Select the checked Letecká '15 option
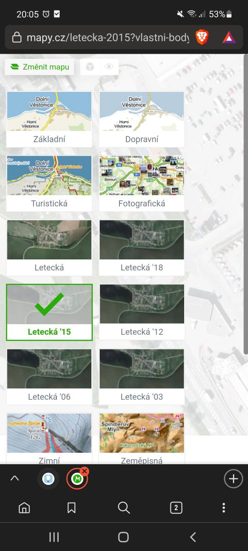Screen dimensions: 248x551 [x=49, y=312]
